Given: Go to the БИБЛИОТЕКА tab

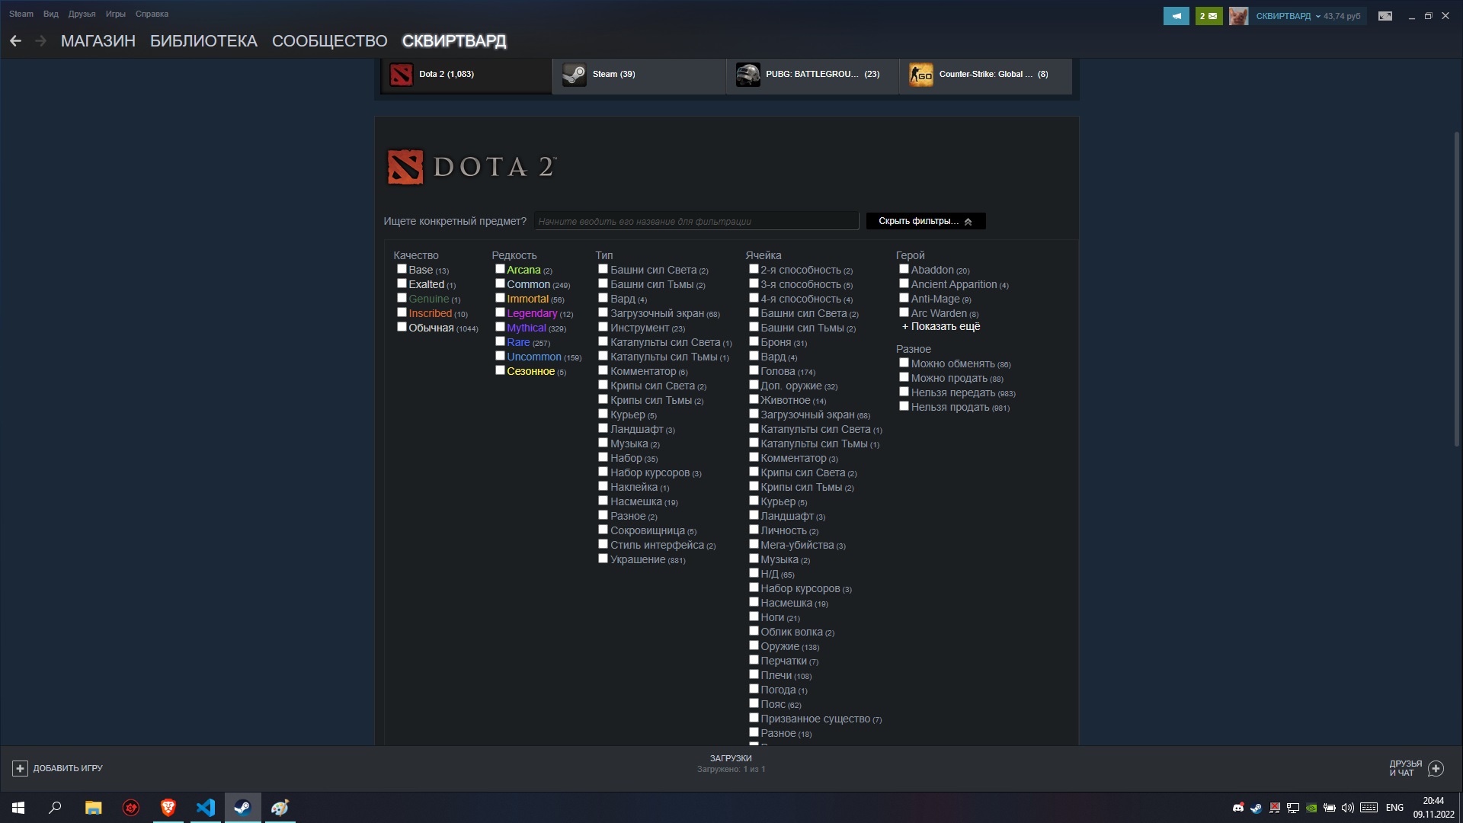Looking at the screenshot, I should pos(203,41).
